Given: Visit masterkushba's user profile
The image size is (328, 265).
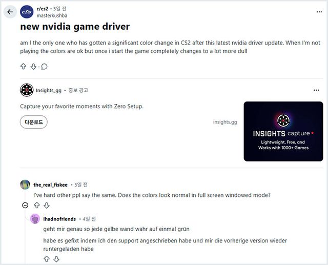Looking at the screenshot, I should pyautogui.click(x=52, y=16).
